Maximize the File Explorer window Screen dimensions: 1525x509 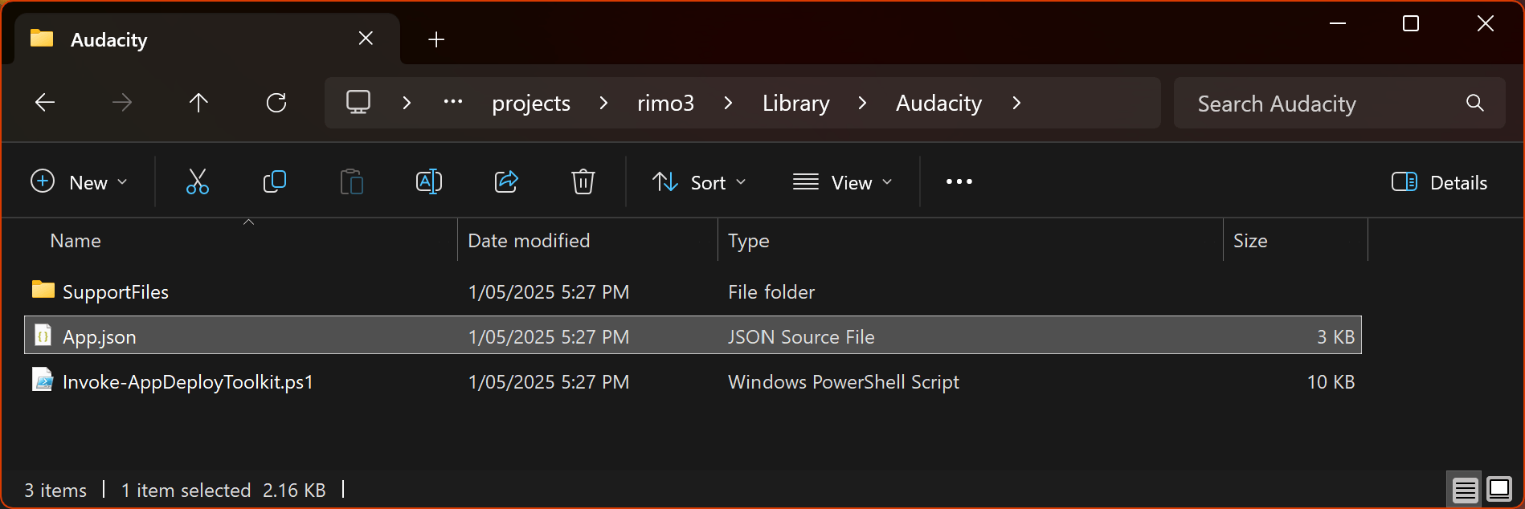tap(1411, 24)
